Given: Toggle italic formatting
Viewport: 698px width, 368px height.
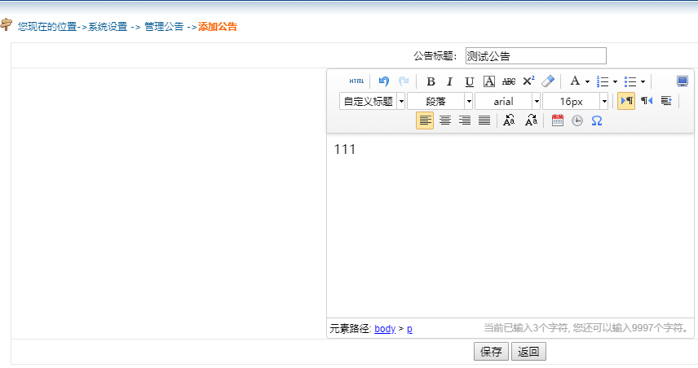Looking at the screenshot, I should (449, 81).
